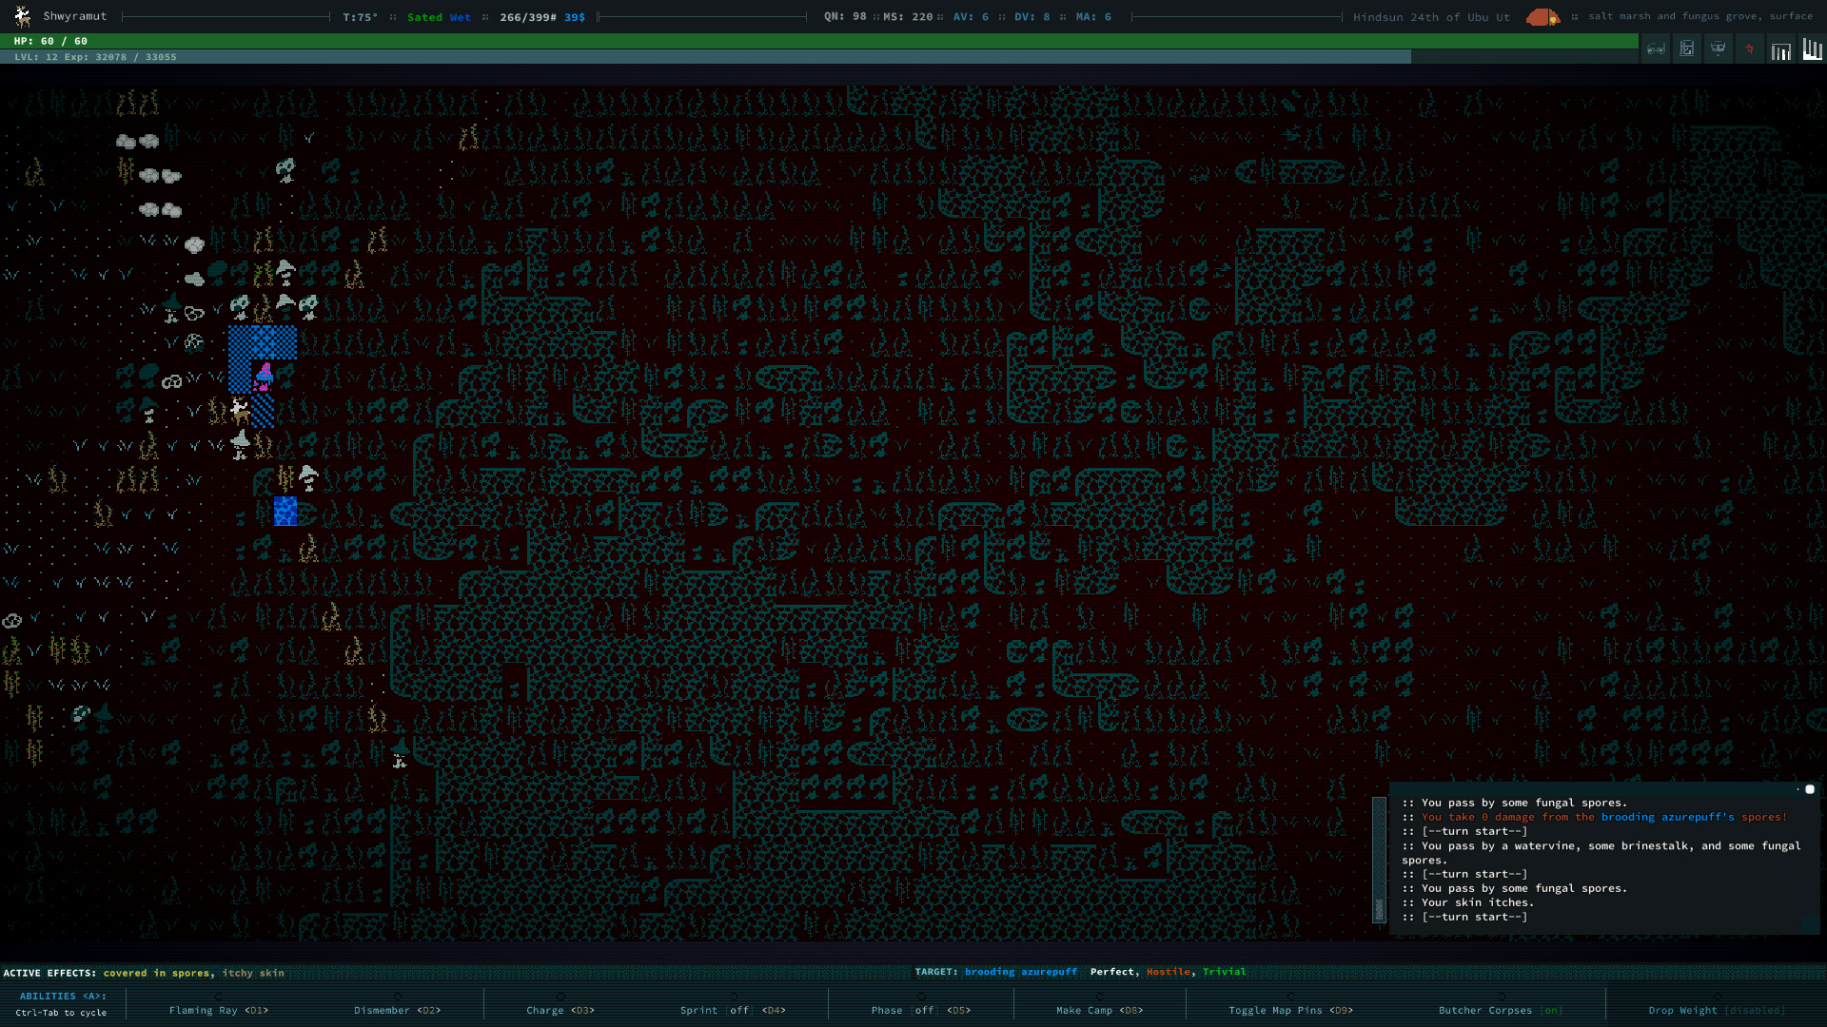Viewport: 1827px width, 1027px height.
Task: Click the white square on message log
Action: (x=1810, y=789)
